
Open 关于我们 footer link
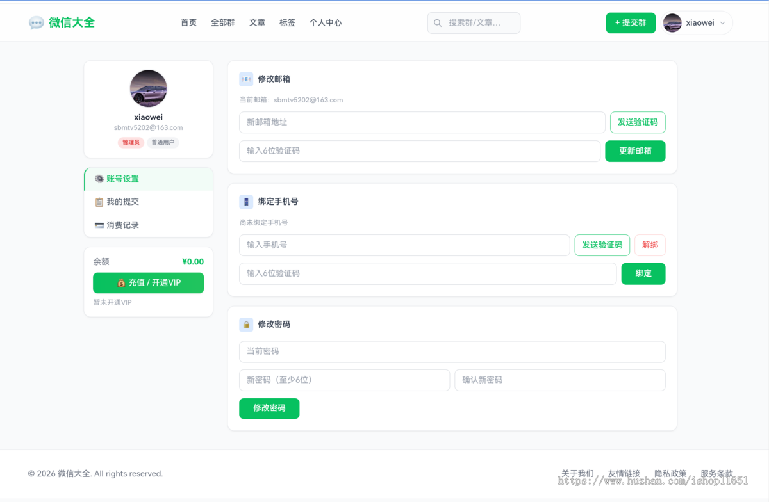pyautogui.click(x=577, y=474)
